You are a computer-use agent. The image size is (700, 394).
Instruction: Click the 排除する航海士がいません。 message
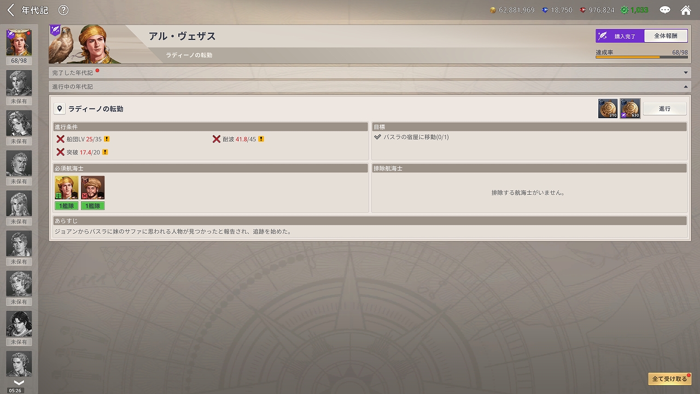(528, 193)
